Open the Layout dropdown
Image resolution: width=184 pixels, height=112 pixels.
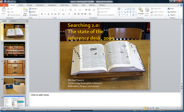[x=33, y=9]
